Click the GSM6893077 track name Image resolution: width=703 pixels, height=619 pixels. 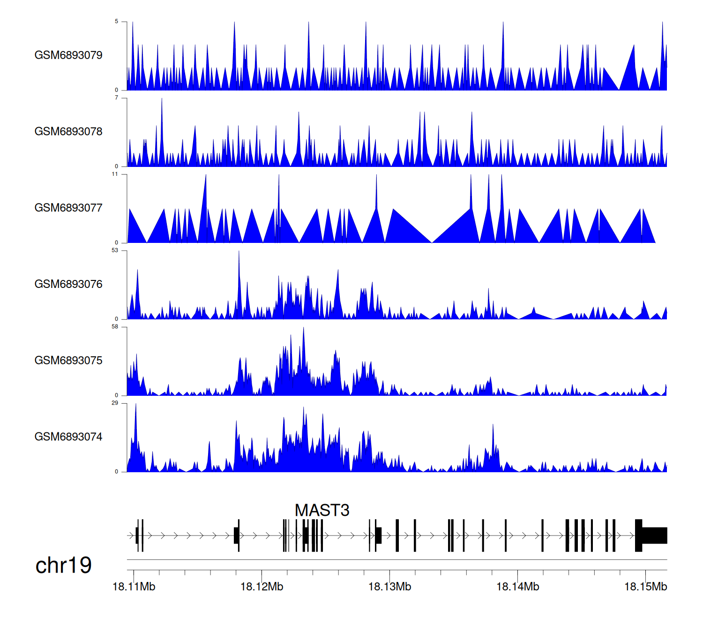pos(68,208)
